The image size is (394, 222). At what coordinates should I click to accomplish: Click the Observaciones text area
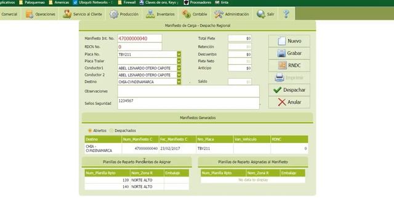coord(188,91)
